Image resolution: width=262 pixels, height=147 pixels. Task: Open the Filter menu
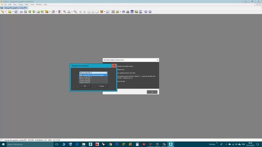[x=27, y=4]
